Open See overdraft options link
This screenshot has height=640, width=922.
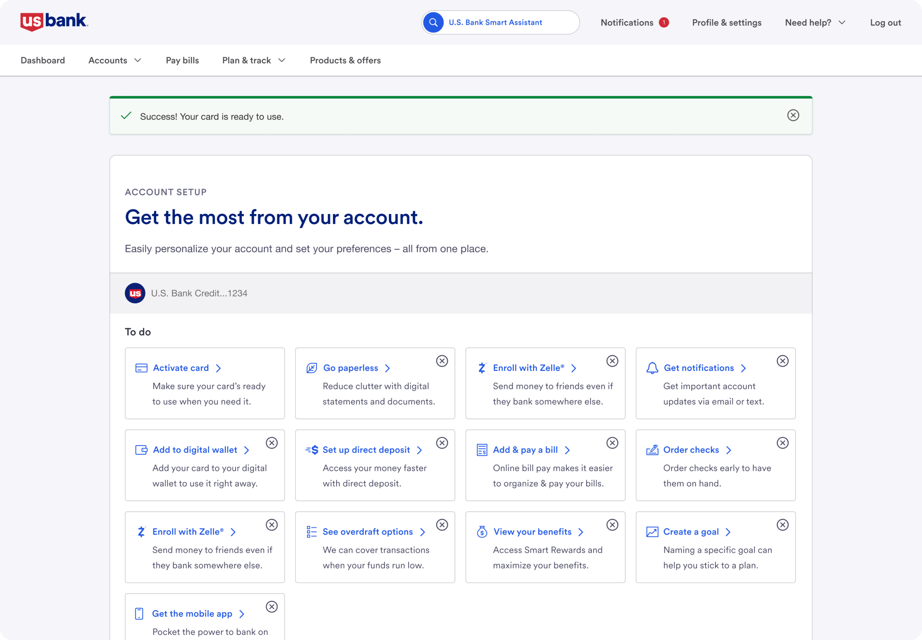373,532
